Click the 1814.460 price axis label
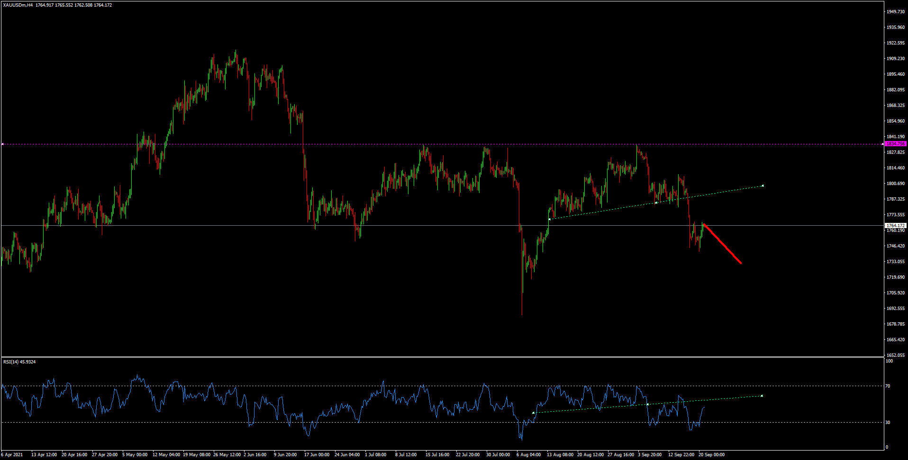This screenshot has height=460, width=908. 896,168
